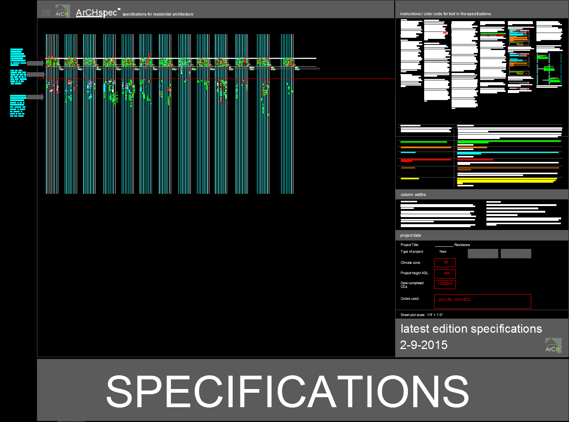Select the 'Project Title:' label
Image resolution: width=569 pixels, height=422 pixels.
[x=410, y=245]
